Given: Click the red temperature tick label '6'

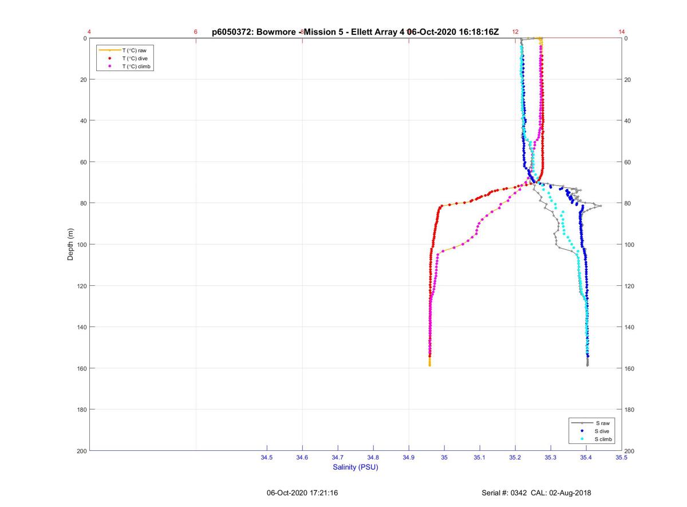Looking at the screenshot, I should [x=196, y=32].
